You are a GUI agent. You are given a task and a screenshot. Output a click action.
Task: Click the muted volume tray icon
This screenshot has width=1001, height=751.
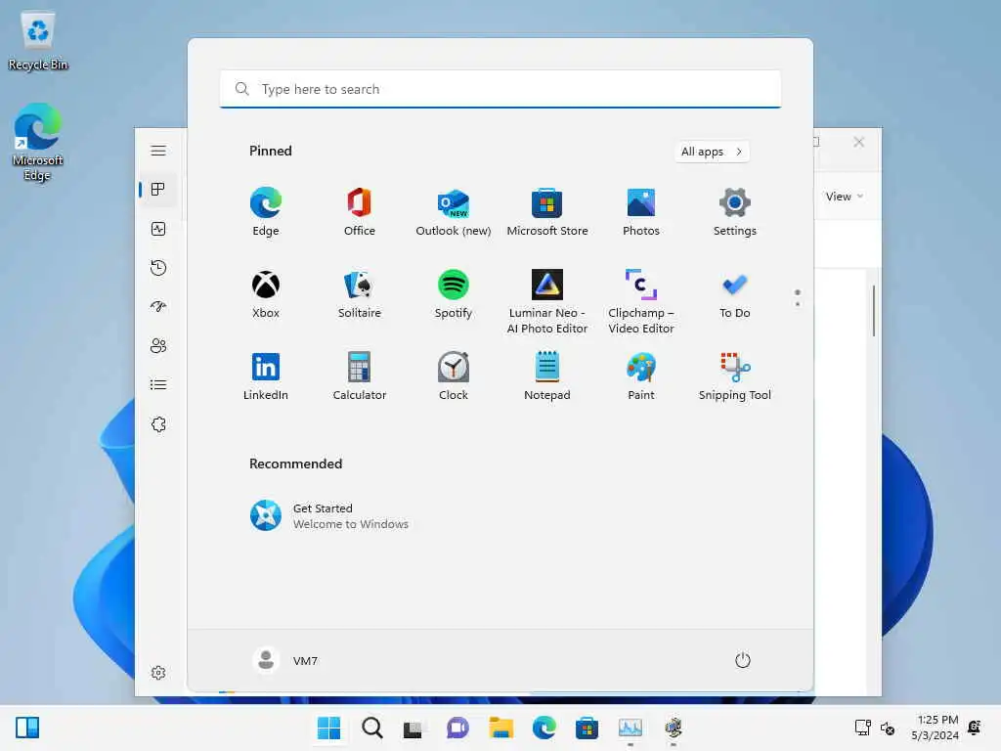tap(887, 728)
